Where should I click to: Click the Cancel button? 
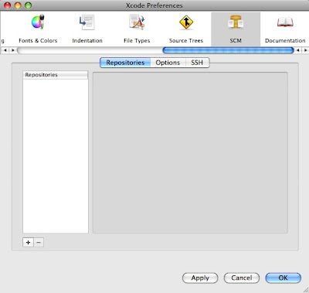[242, 278]
